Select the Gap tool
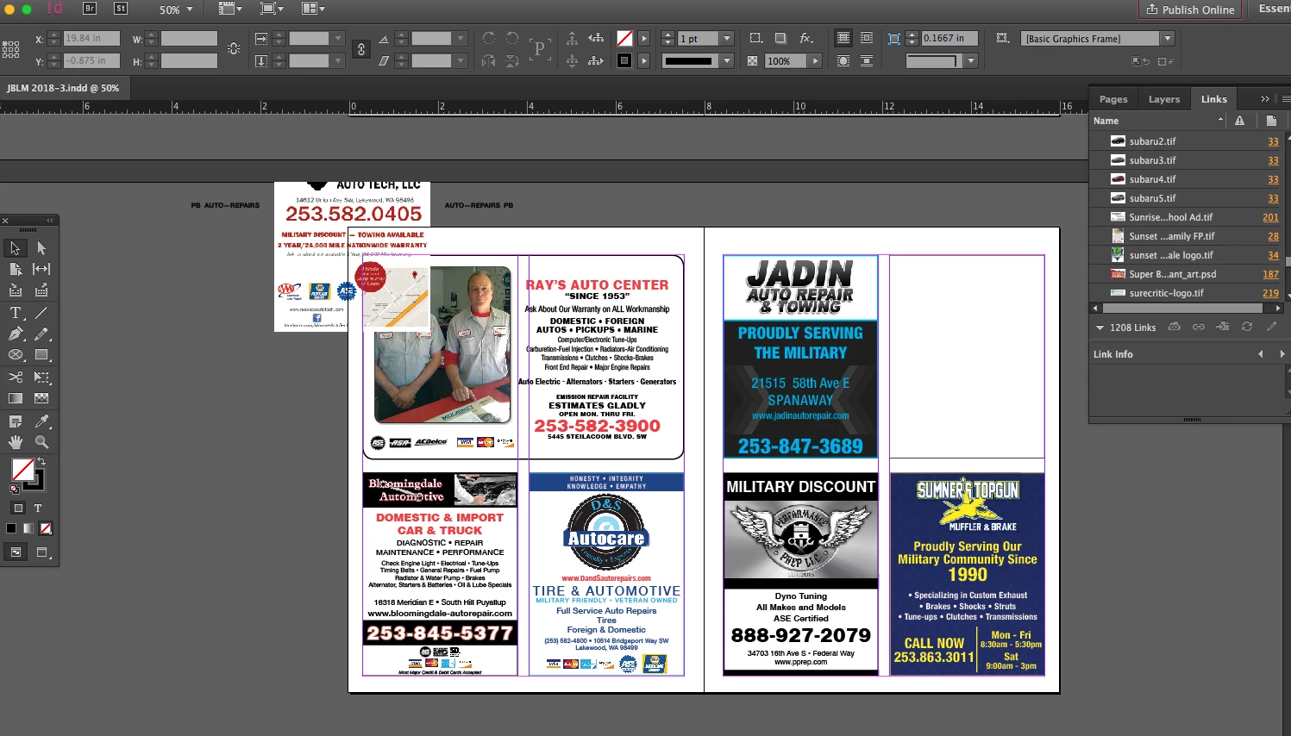Image resolution: width=1291 pixels, height=736 pixels. pos(41,269)
